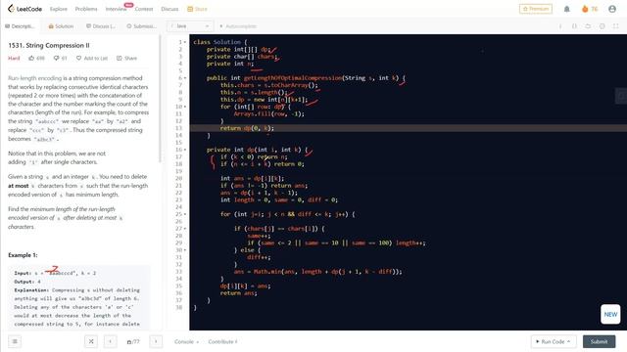This screenshot has width=627, height=352.
Task: Expand the Console panel
Action: pos(186,341)
